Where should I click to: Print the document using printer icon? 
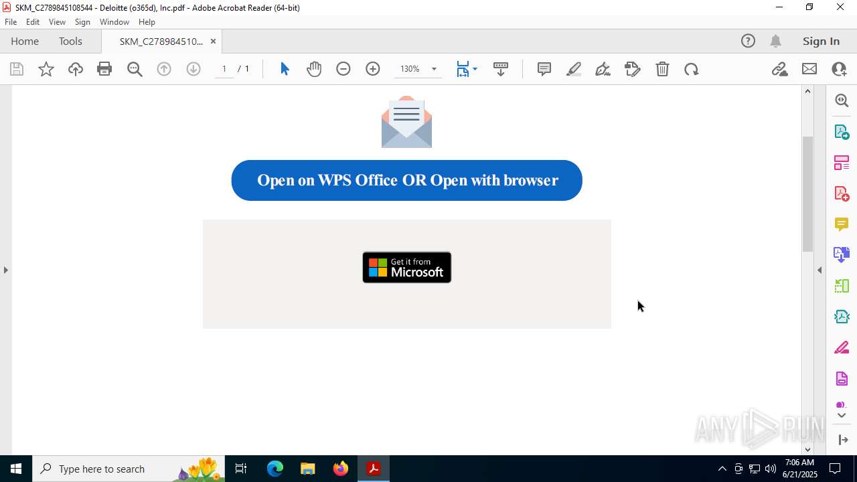pyautogui.click(x=104, y=69)
